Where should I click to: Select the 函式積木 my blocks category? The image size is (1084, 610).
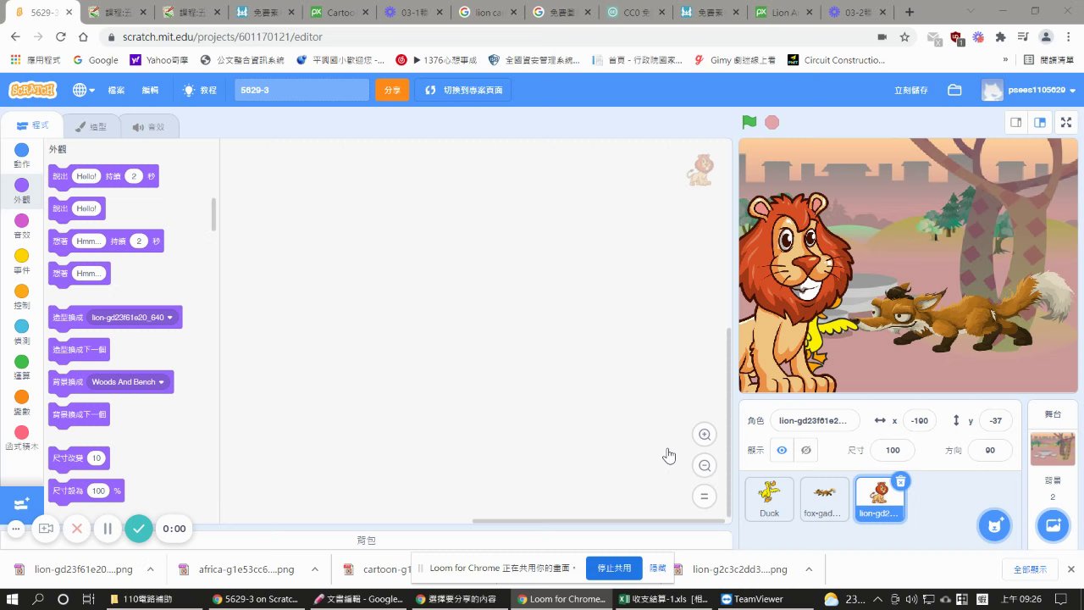tap(22, 438)
